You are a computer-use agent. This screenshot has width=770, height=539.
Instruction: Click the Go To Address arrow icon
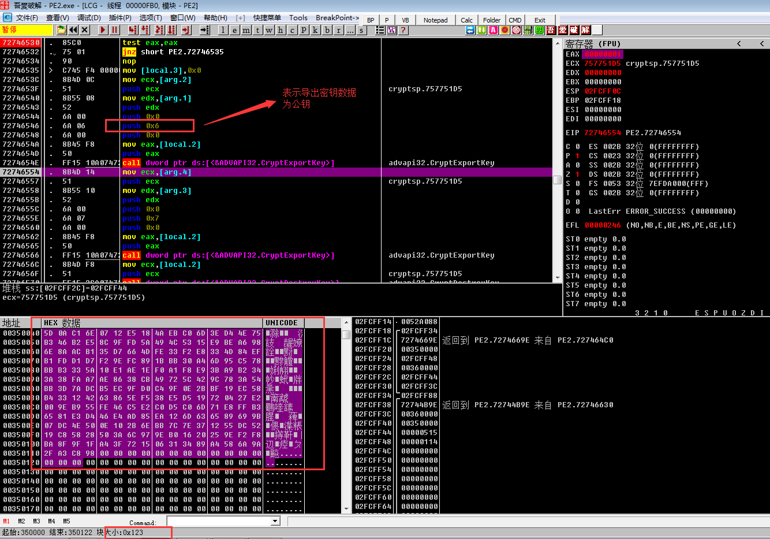pos(205,30)
